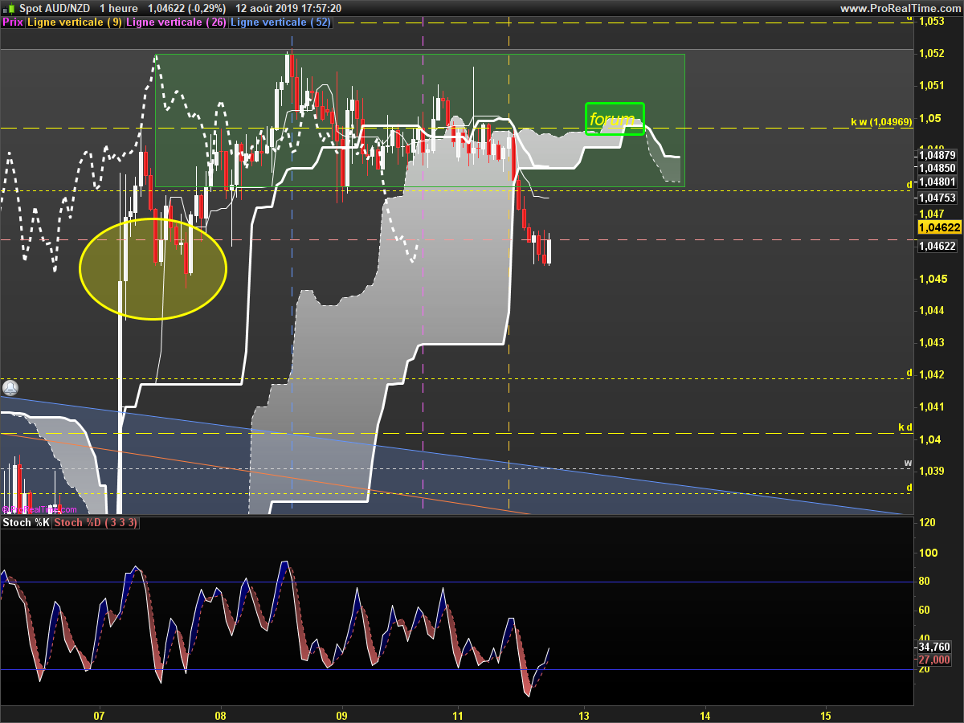Open the Prix indicator settings label
Image resolution: width=964 pixels, height=723 pixels.
pos(13,22)
